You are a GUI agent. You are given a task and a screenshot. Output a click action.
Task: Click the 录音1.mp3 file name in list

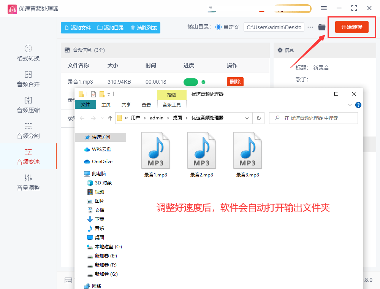80,82
